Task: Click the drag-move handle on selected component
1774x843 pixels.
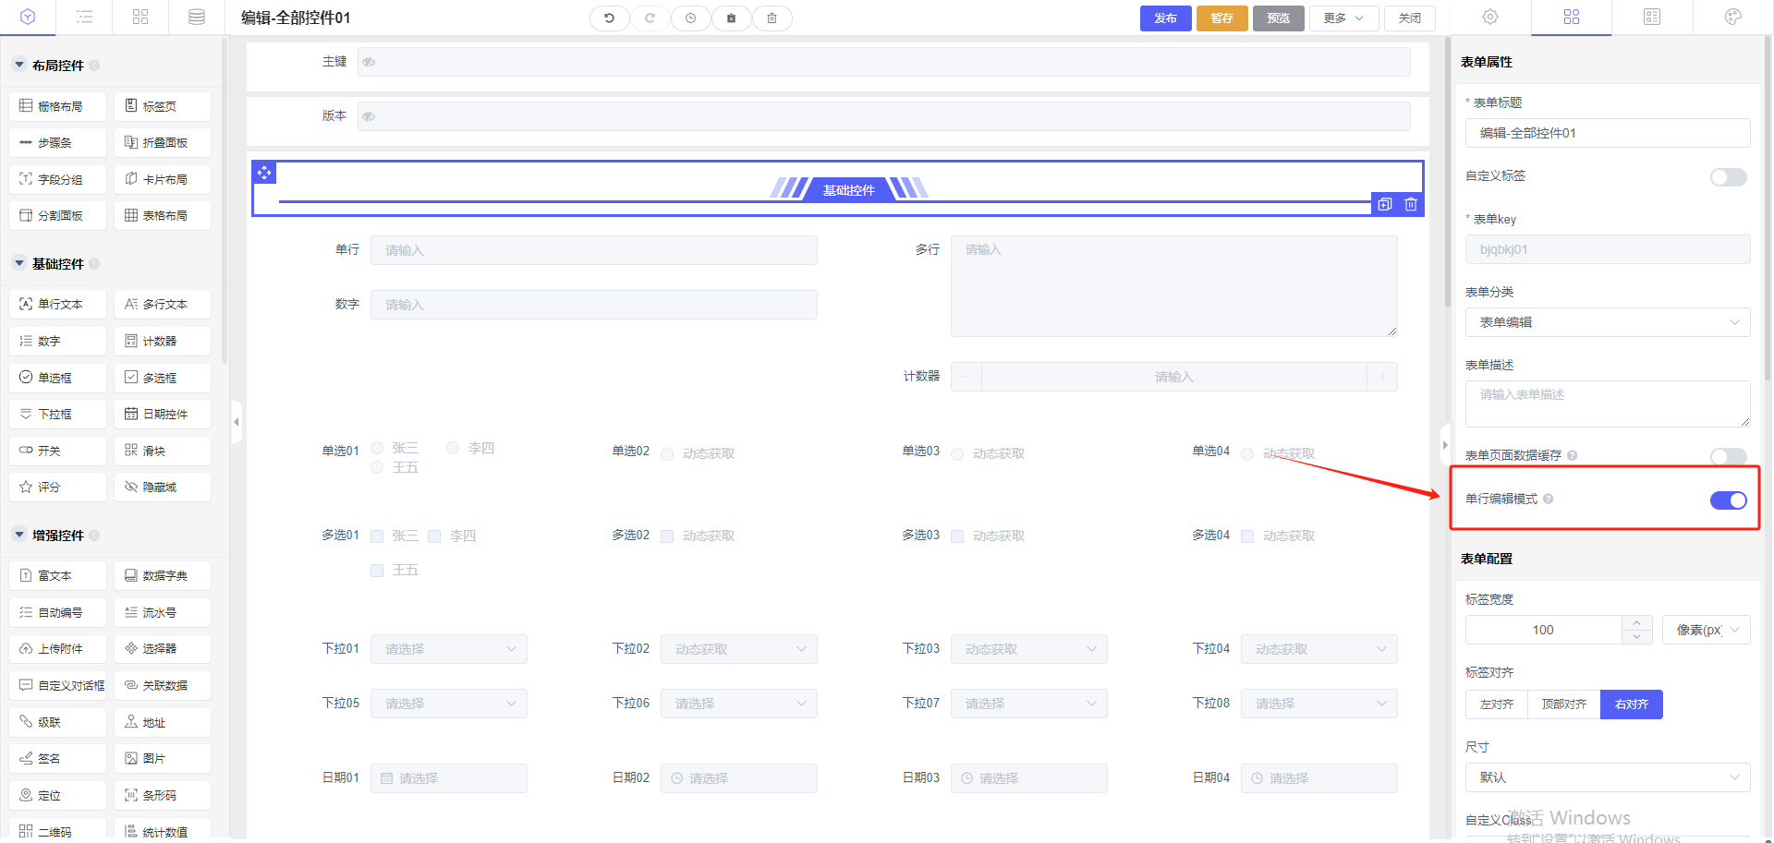Action: click(264, 173)
